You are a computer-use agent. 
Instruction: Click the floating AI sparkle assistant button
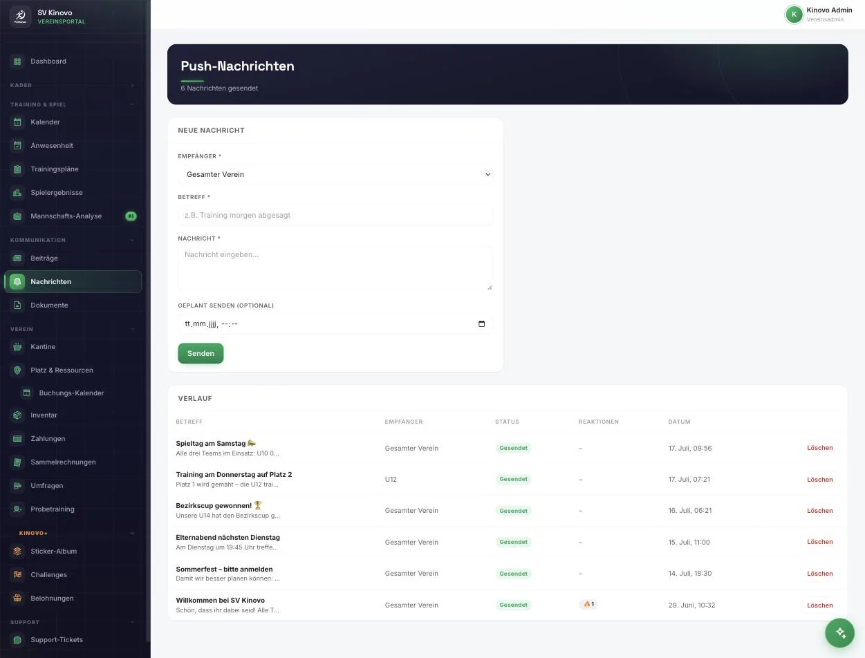point(840,632)
